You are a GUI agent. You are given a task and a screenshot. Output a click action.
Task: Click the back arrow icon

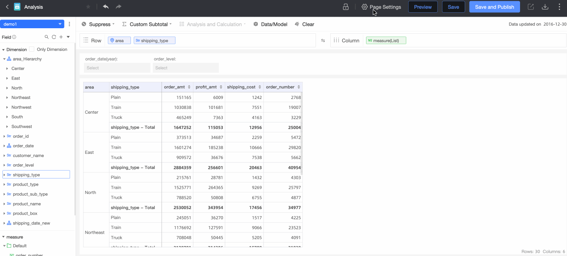click(7, 7)
